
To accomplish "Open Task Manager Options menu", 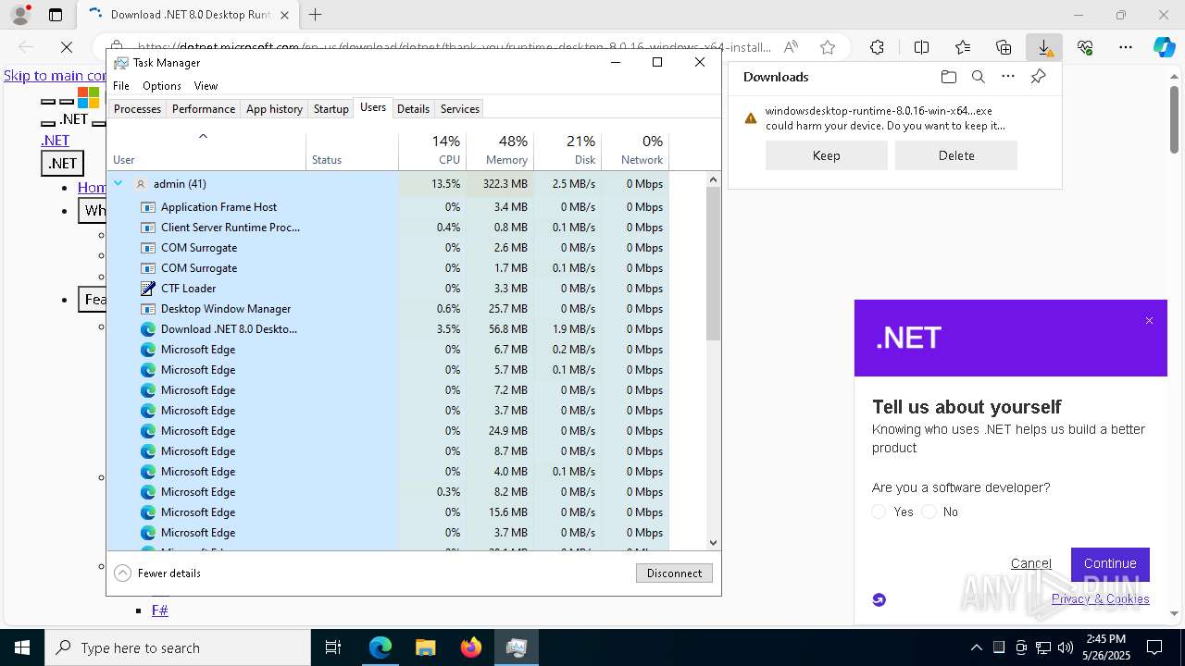I will click(162, 85).
